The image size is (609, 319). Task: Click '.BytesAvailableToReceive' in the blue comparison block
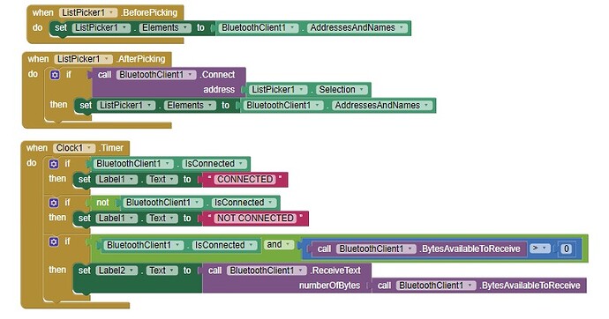[x=470, y=249]
